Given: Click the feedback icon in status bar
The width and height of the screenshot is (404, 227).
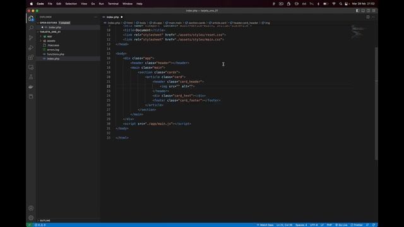Looking at the screenshot, I should [x=367, y=225].
